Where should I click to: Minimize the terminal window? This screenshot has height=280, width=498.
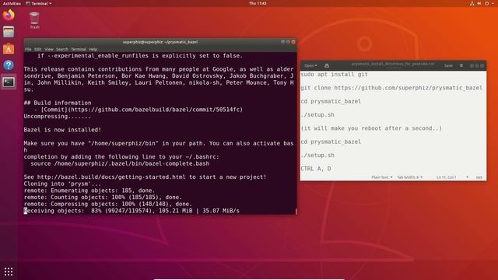pyautogui.click(x=282, y=42)
